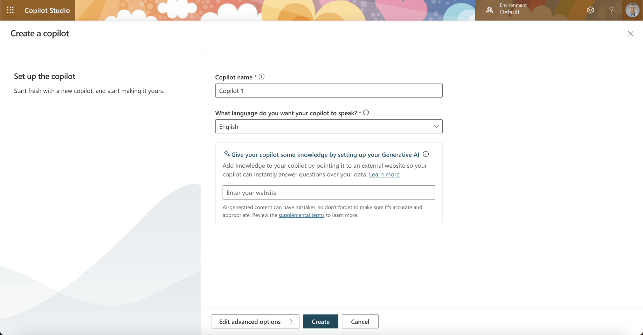
Task: Open the app launcher waffle menu
Action: [x=10, y=10]
